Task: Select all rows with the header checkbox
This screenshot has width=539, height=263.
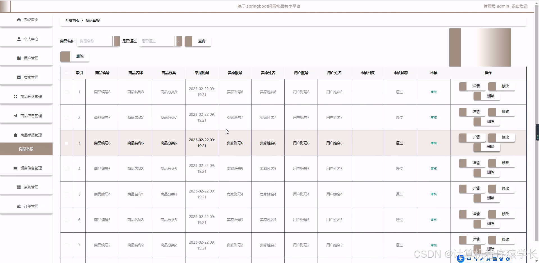Action: (67, 73)
